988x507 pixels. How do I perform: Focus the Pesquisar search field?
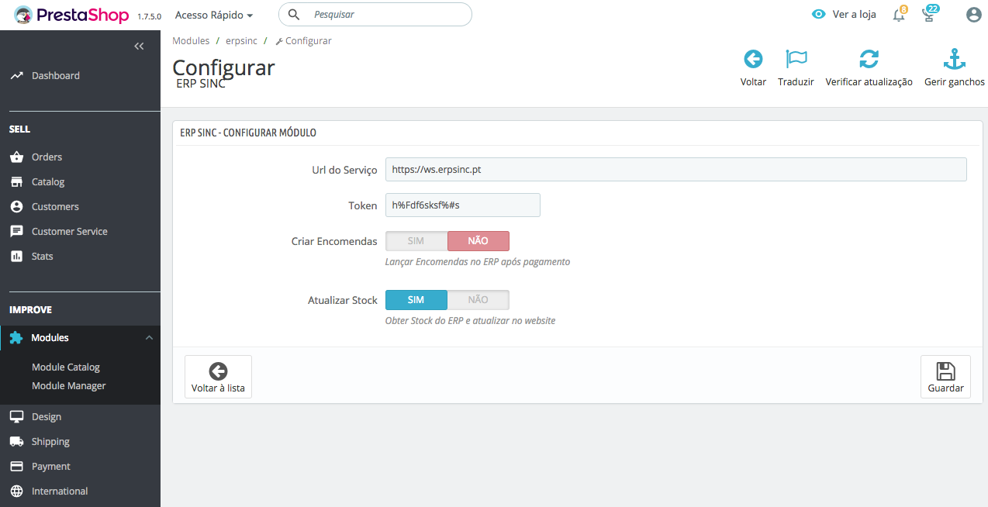click(x=375, y=14)
